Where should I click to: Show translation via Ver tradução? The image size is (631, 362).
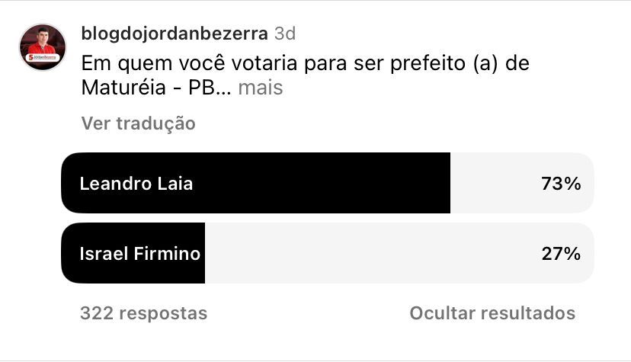point(139,123)
